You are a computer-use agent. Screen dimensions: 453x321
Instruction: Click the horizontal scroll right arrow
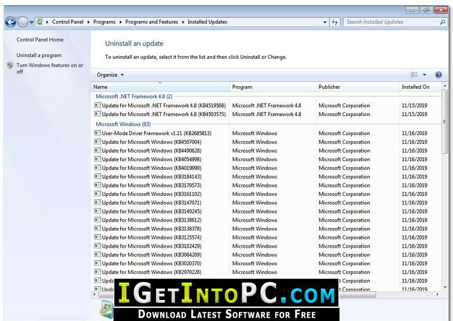coord(437,295)
